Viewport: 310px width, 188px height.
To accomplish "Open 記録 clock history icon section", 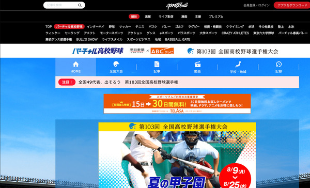I will point(278,67).
